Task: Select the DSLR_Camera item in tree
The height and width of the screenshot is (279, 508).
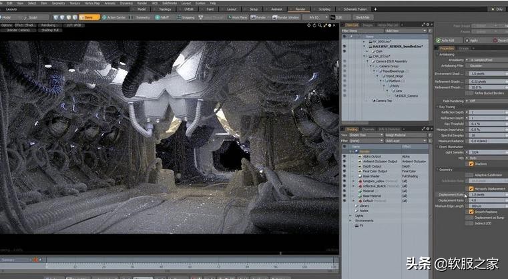Action: coord(408,95)
